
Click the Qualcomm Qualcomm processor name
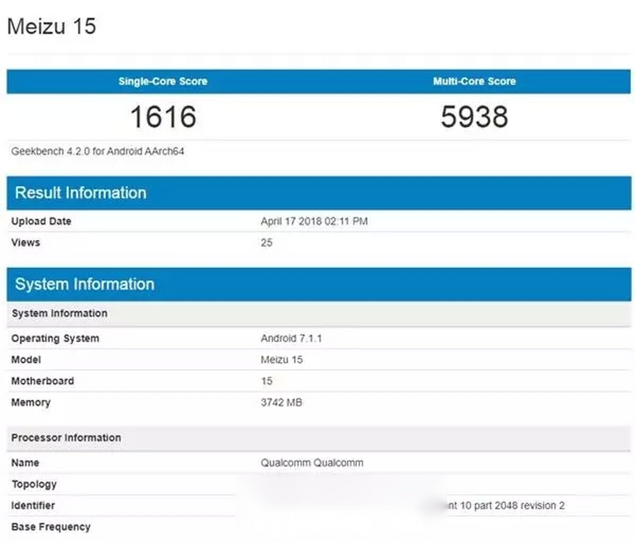coord(312,462)
